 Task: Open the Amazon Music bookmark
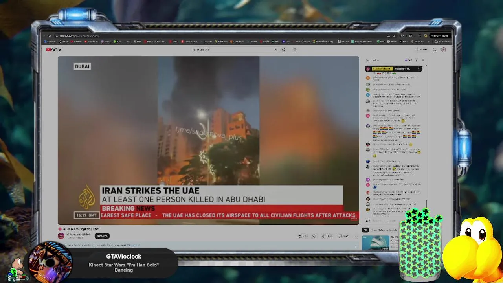point(363,41)
